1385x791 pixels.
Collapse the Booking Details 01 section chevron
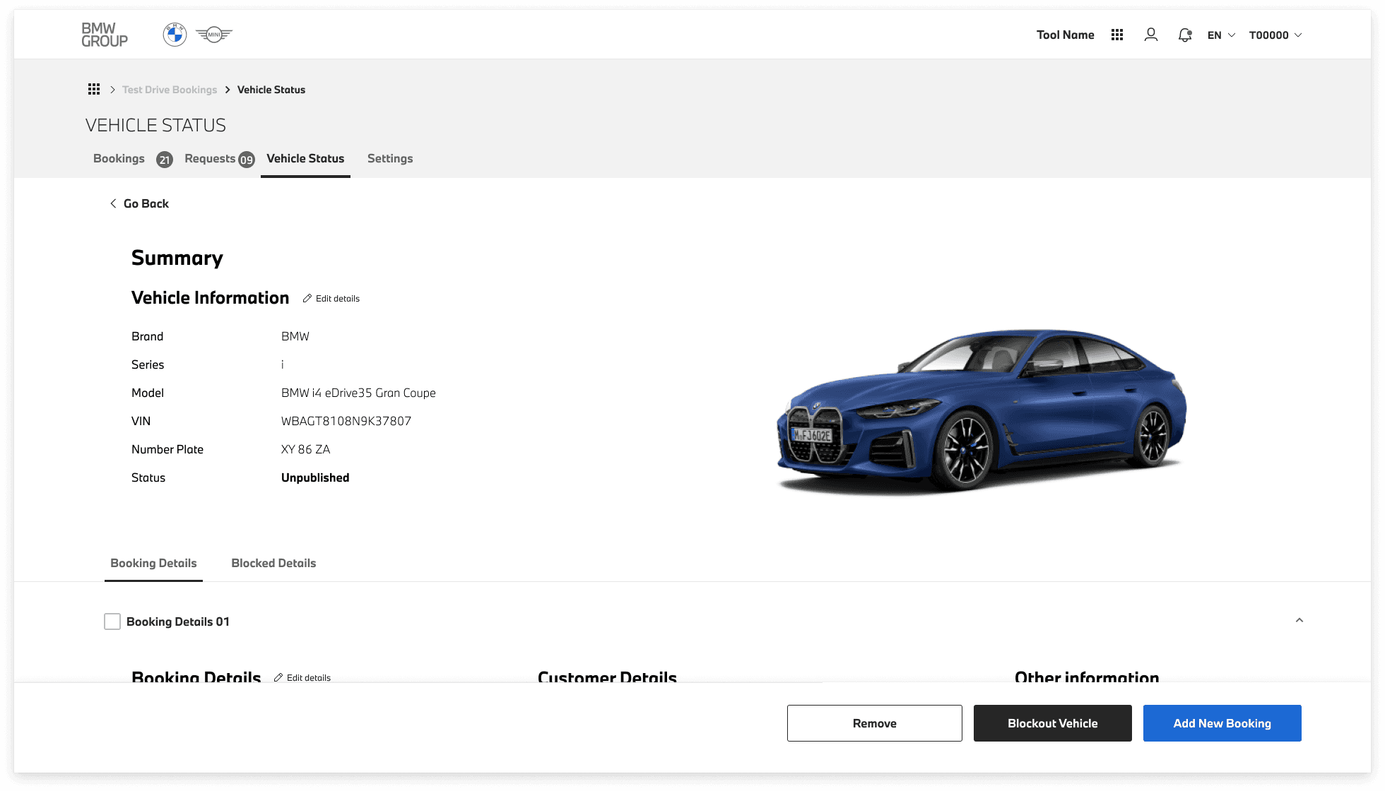click(x=1299, y=620)
